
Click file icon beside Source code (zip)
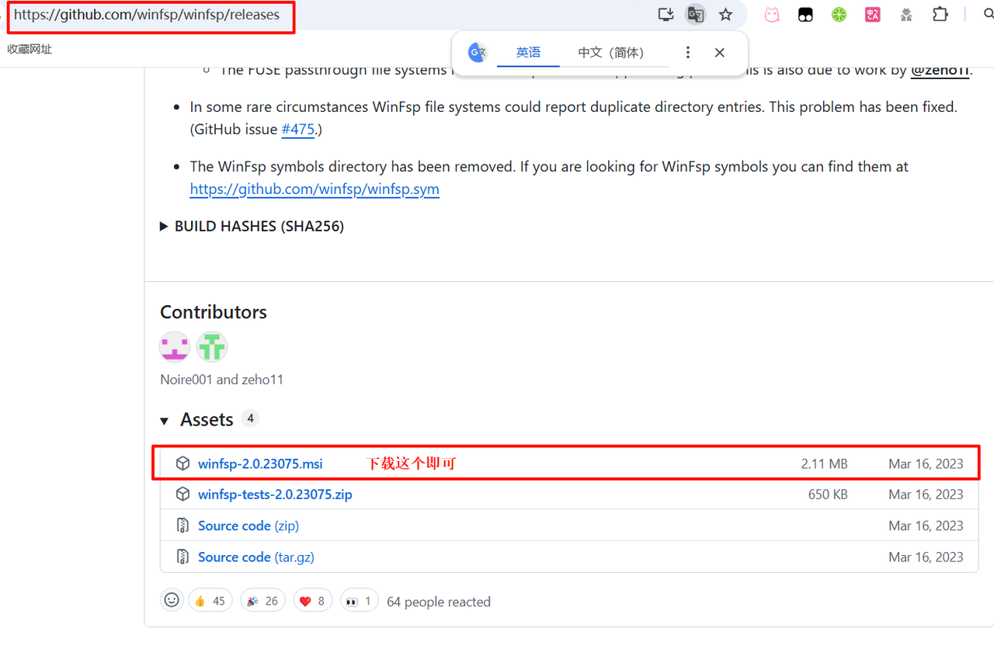point(182,526)
